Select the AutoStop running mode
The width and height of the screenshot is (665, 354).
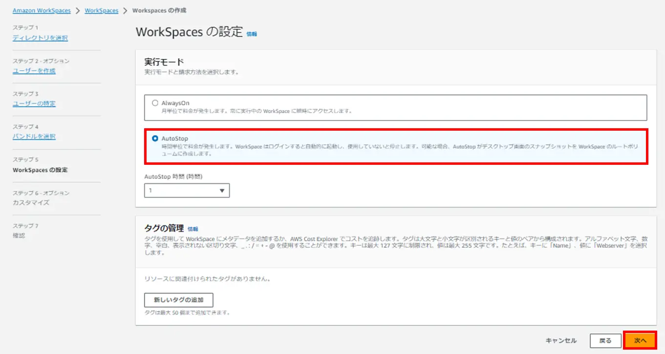(x=155, y=138)
